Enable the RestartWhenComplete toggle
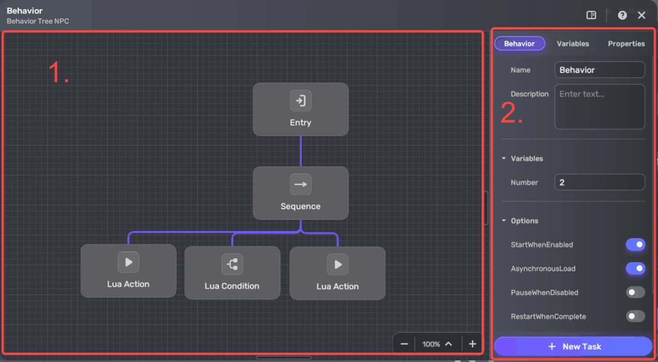Viewport: 658px width, 362px height. (x=635, y=316)
